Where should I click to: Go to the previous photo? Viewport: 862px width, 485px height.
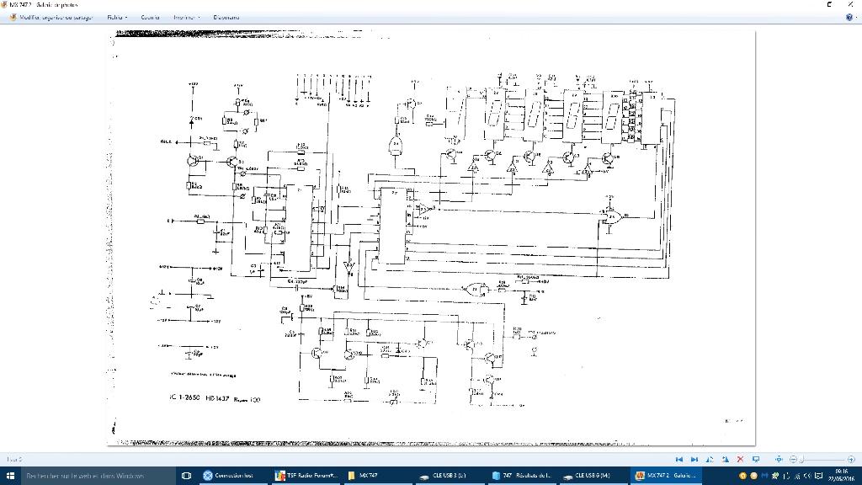pos(679,459)
